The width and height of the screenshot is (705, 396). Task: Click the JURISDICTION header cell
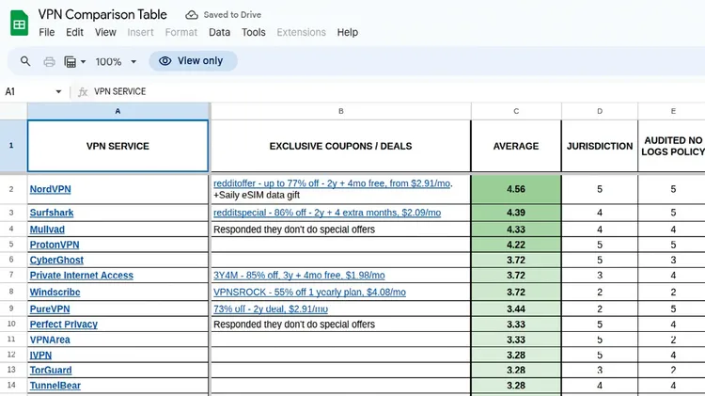click(600, 146)
